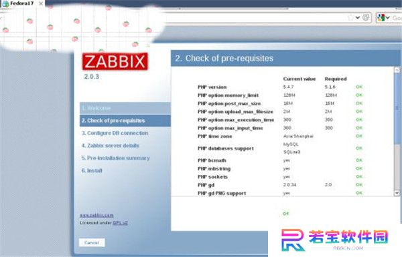
Task: Click OK status of the PHP bcmath row
Action: point(359,160)
